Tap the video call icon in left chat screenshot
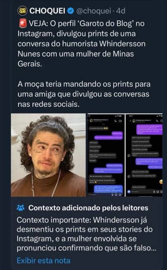This screenshot has height=270, width=167. pos(120,121)
